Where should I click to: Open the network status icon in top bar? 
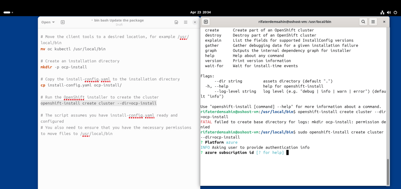pos(382,12)
